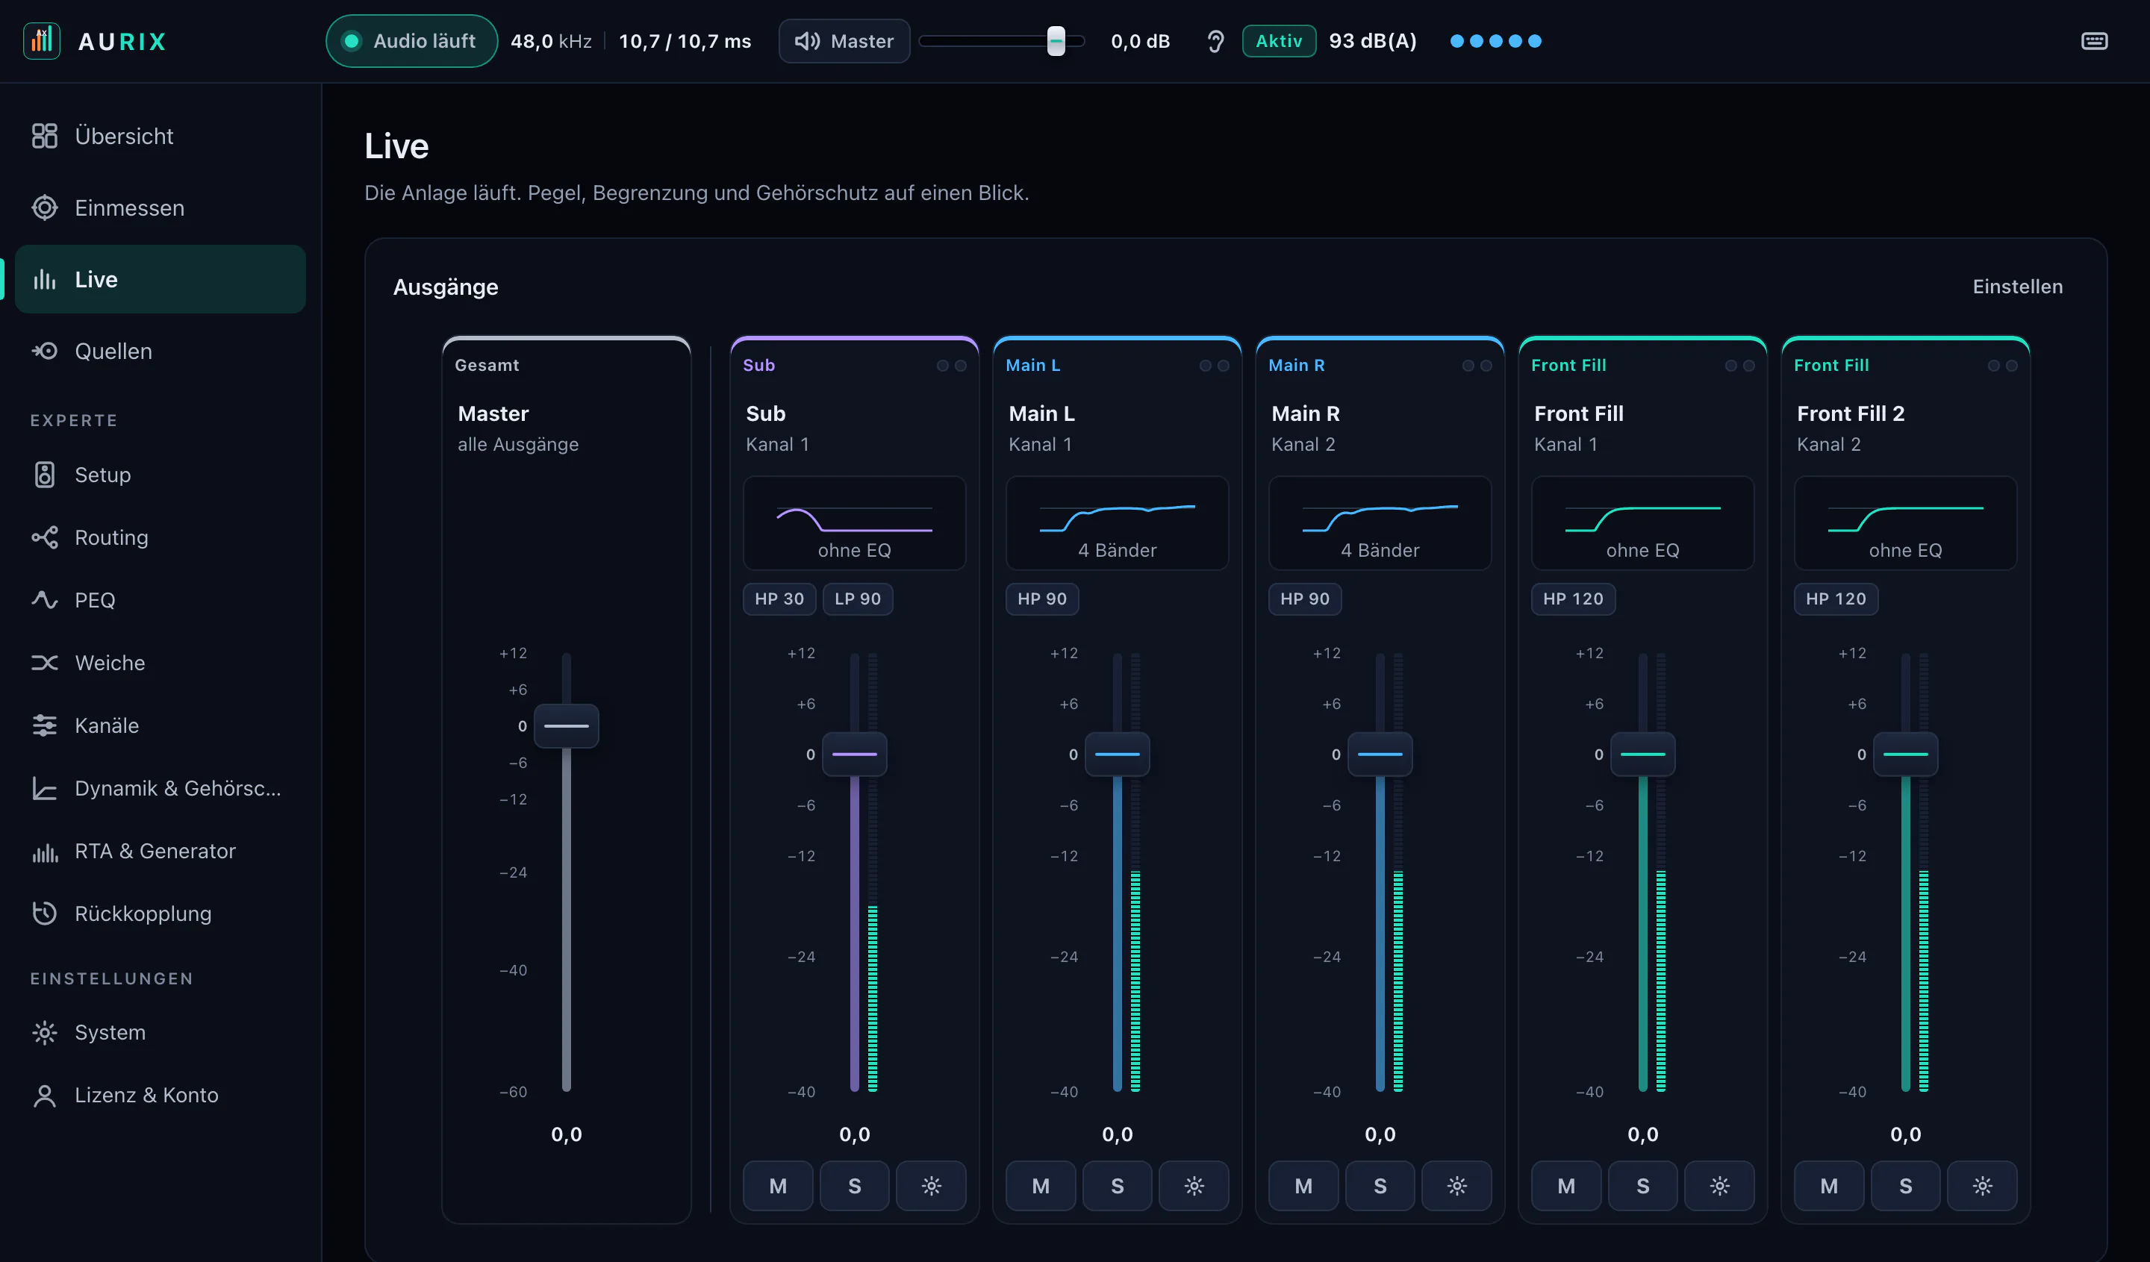Open the Routing page
Screen dimensions: 2150x1262
click(x=161, y=537)
